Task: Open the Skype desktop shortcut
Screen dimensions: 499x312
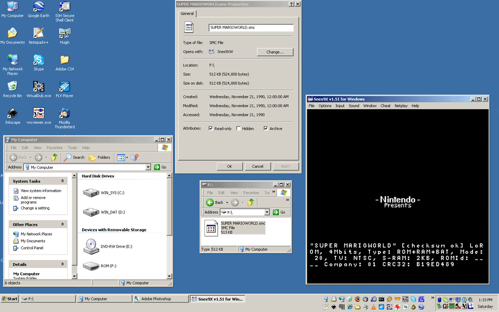Action: click(x=38, y=60)
